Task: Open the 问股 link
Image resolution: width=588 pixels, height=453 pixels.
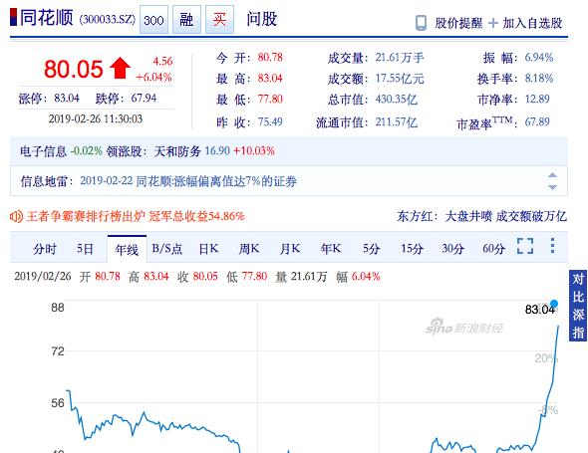Action: click(x=262, y=19)
